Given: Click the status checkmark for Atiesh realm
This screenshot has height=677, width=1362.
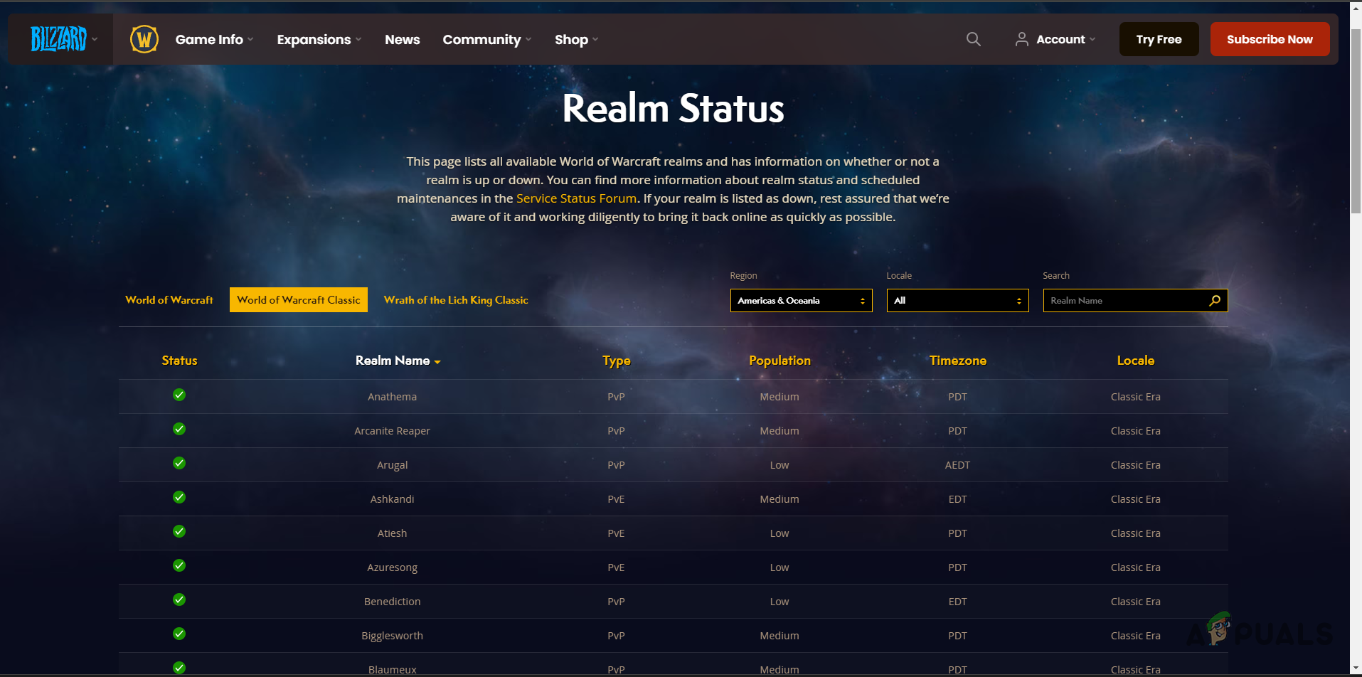Looking at the screenshot, I should coord(179,531).
